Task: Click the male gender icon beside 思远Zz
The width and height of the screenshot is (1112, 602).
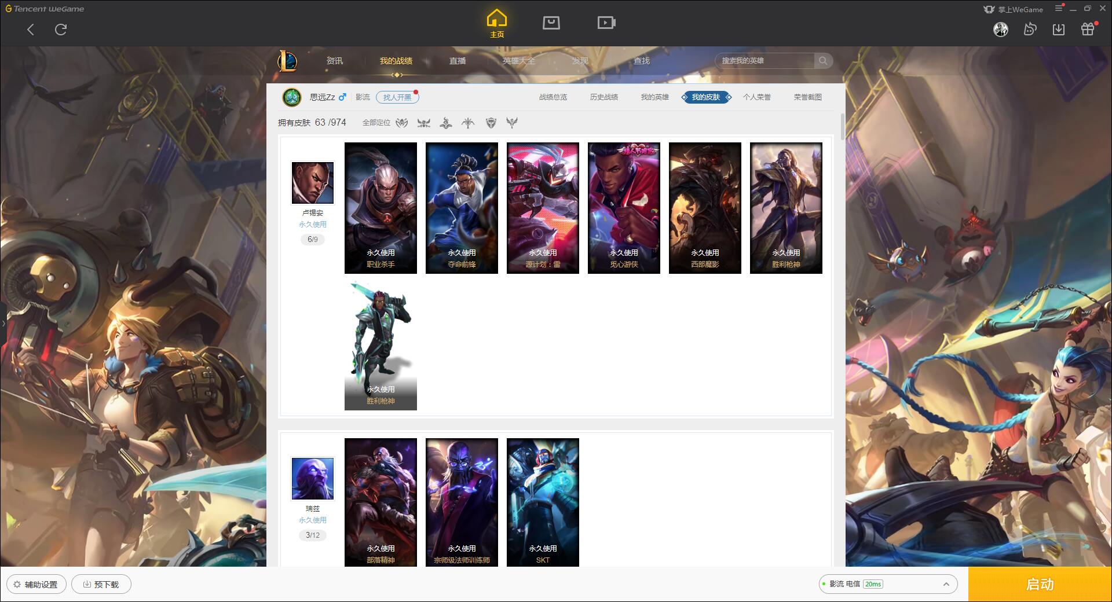Action: coord(343,97)
